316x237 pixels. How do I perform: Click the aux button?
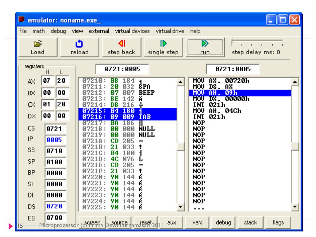171,222
